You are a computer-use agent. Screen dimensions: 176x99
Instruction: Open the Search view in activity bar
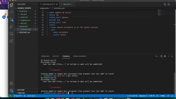pos(11,12)
